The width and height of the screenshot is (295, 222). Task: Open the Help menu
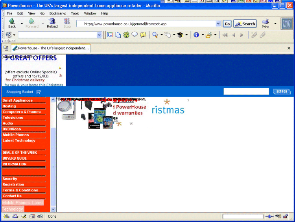point(105,13)
